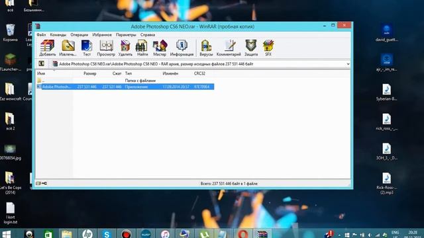This screenshot has height=238, width=424.
Task: Open the 00768054.jpg desktop image
Action: [11, 152]
